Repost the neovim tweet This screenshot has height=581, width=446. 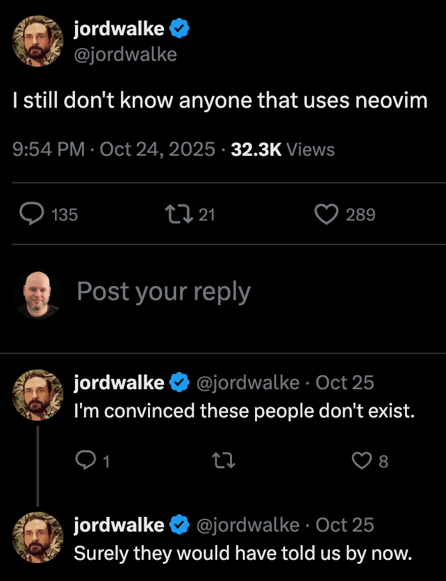click(x=178, y=214)
